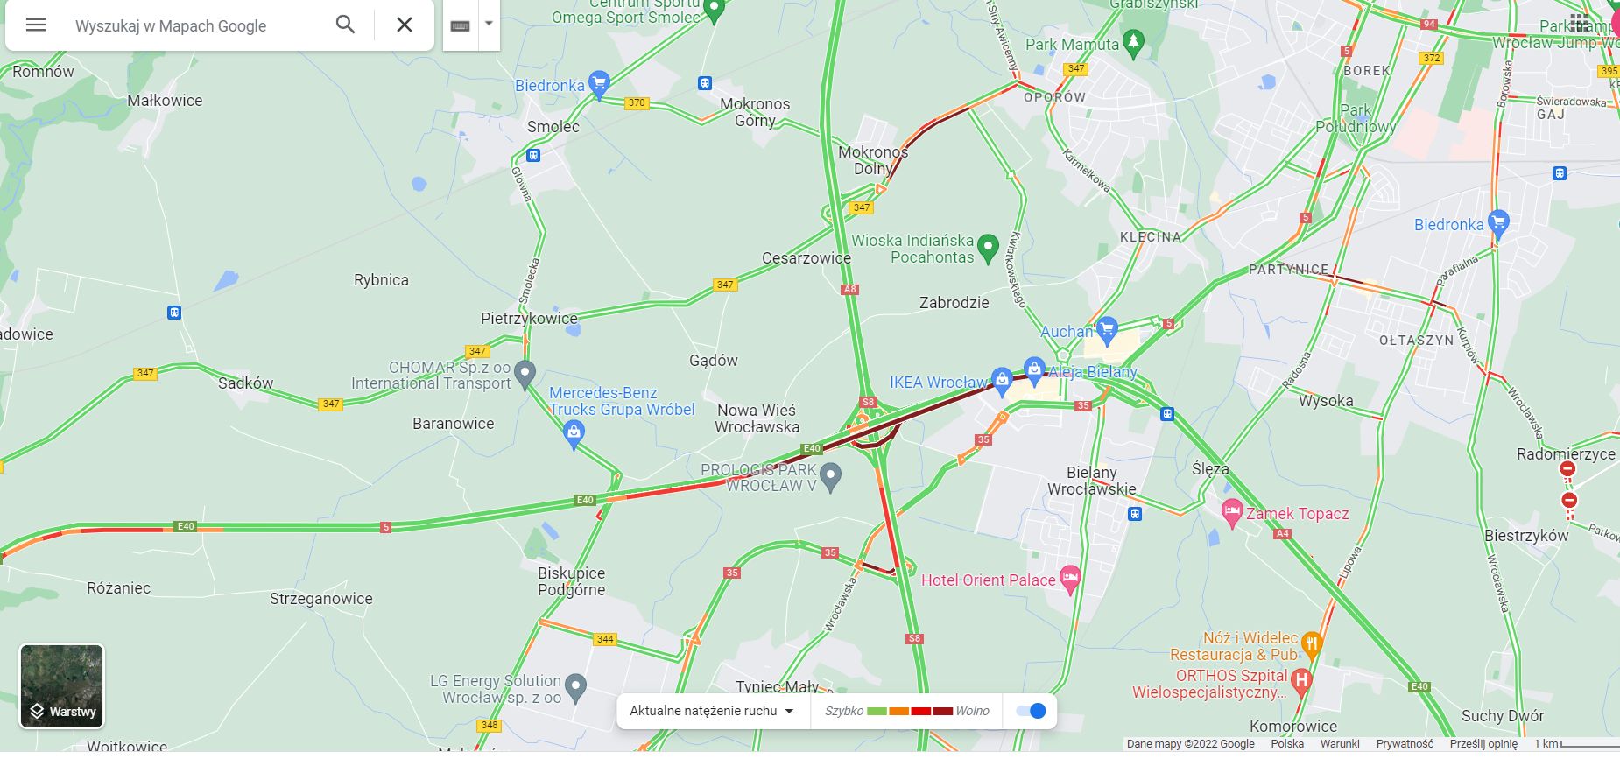The width and height of the screenshot is (1620, 759).
Task: Open the Warstwy layers thumbnail
Action: (x=61, y=686)
